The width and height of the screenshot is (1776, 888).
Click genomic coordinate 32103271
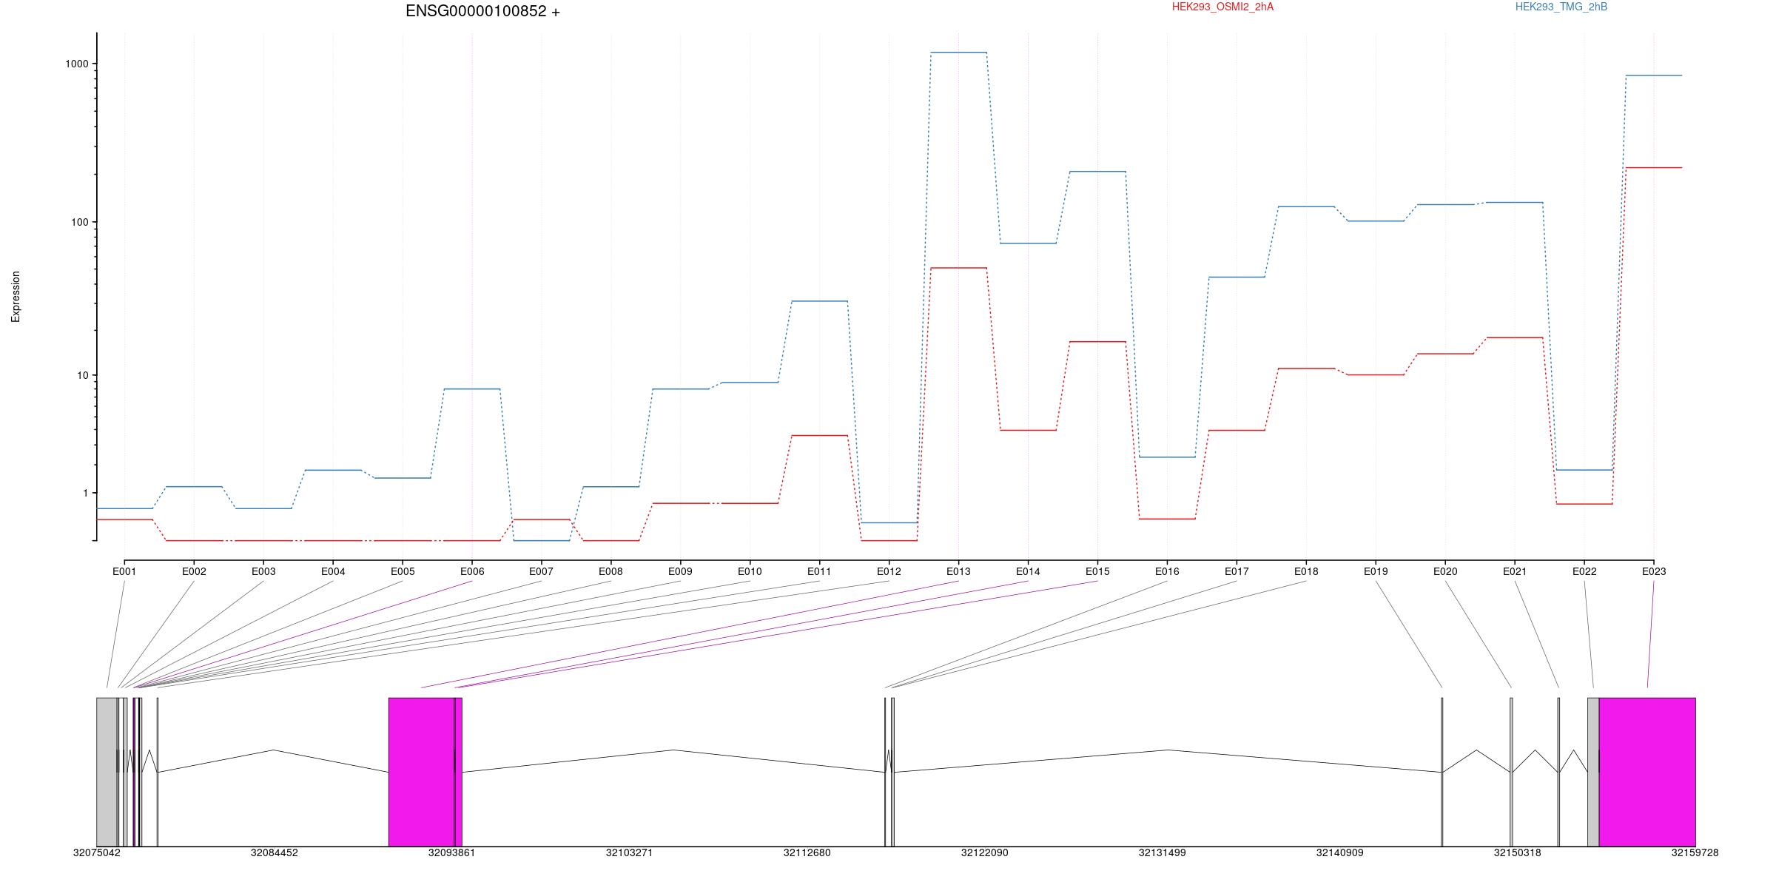pyautogui.click(x=629, y=852)
